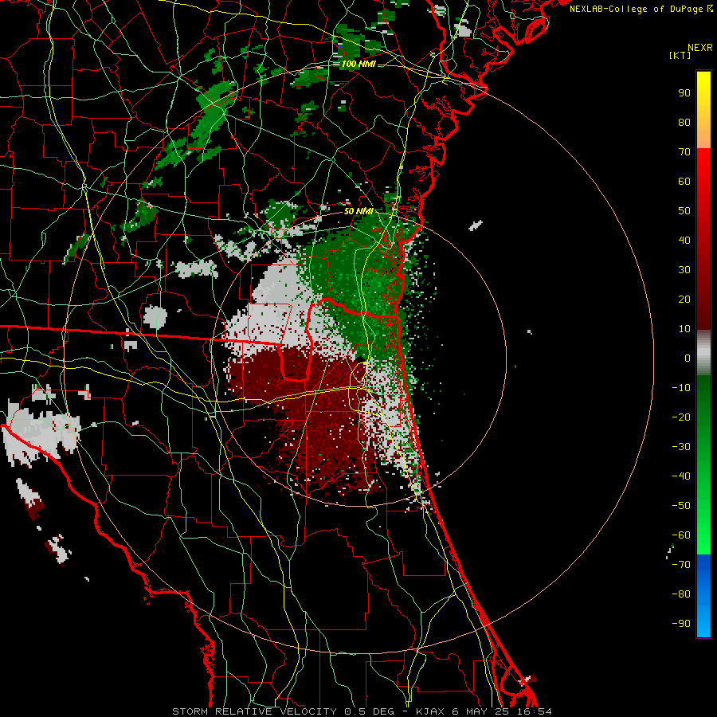This screenshot has width=717, height=717.
Task: Click the positive 60 knots scale value
Action: click(x=684, y=182)
